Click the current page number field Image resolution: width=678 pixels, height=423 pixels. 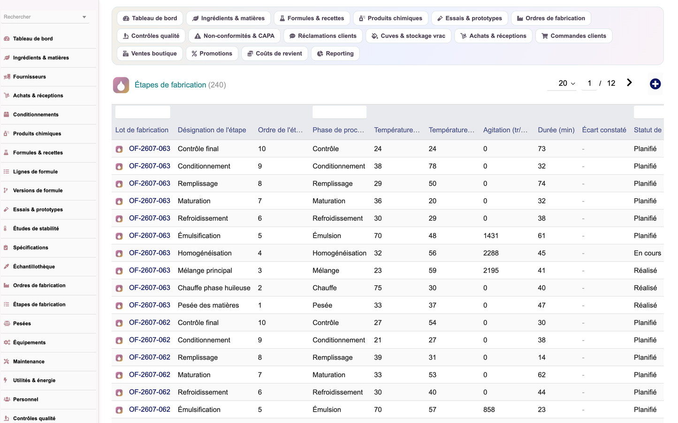(589, 83)
